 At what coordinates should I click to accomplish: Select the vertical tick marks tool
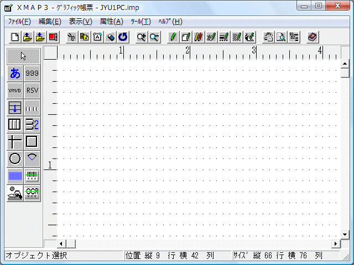coord(32,108)
